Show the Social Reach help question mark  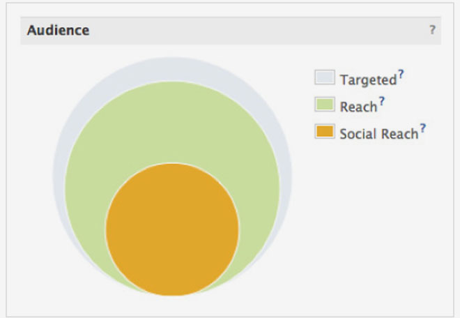[422, 128]
